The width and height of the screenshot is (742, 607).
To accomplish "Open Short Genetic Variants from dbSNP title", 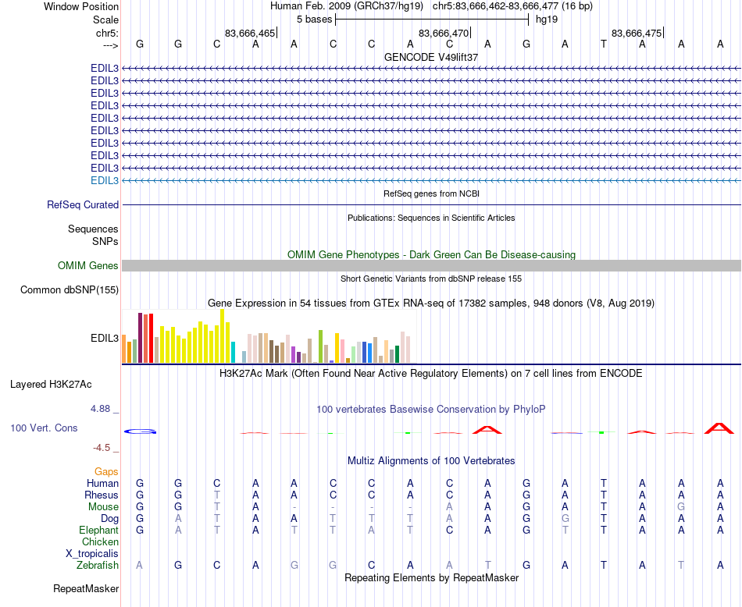I will click(x=431, y=279).
